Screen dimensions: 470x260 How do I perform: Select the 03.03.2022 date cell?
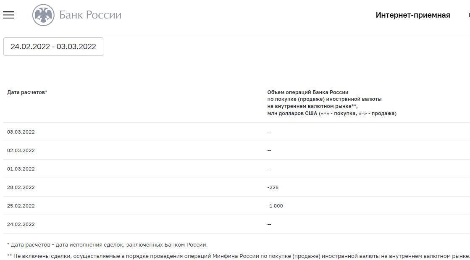21,132
